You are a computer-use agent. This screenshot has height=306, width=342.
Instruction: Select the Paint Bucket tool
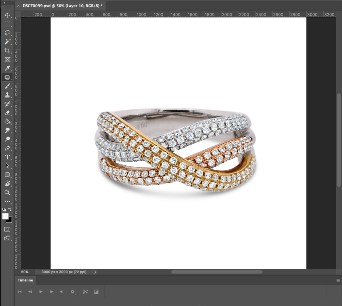tap(7, 122)
